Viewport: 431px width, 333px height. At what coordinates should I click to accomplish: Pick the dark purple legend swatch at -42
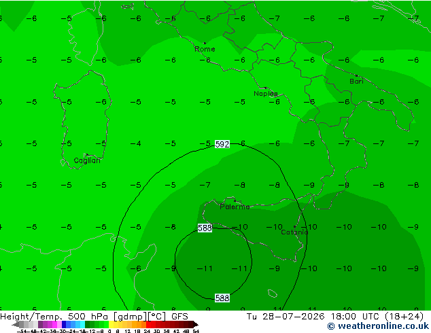40,324
